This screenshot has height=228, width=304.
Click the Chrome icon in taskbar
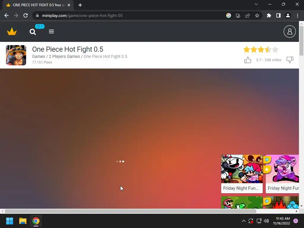click(36, 221)
